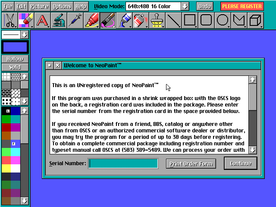The image size is (276, 207).
Task: Click the current color preview box
Action: pos(15,47)
